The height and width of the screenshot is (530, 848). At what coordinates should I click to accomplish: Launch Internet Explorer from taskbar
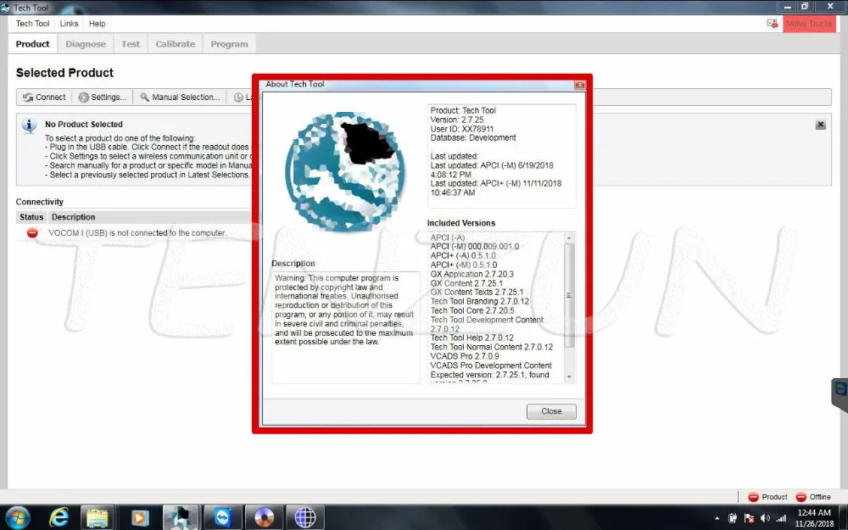click(x=59, y=517)
